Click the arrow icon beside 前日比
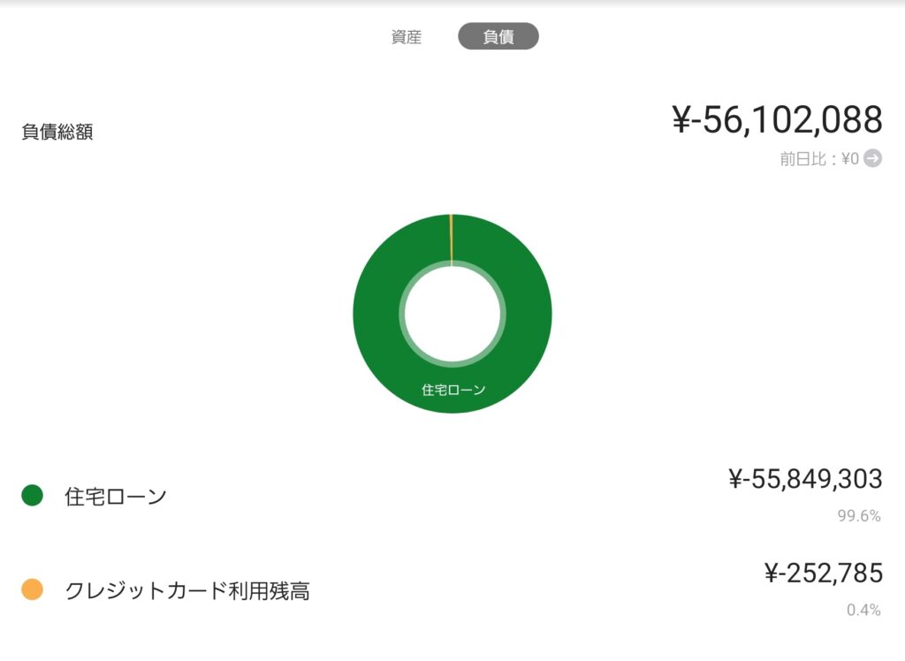 [872, 159]
